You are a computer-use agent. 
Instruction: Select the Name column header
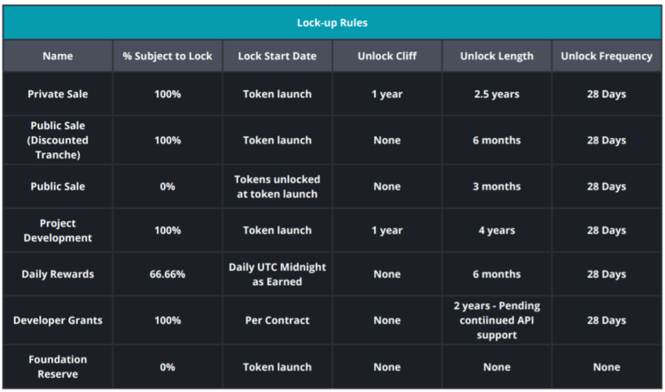[58, 56]
